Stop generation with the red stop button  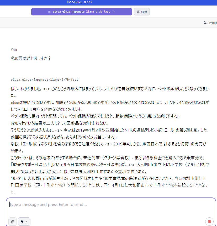pyautogui.click(x=209, y=222)
